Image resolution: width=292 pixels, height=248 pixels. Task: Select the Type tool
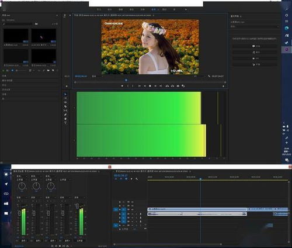pyautogui.click(x=65, y=123)
